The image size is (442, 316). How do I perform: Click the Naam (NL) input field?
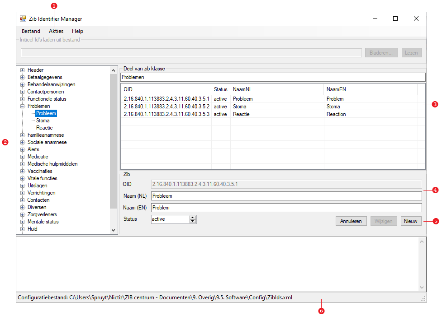[x=286, y=196]
